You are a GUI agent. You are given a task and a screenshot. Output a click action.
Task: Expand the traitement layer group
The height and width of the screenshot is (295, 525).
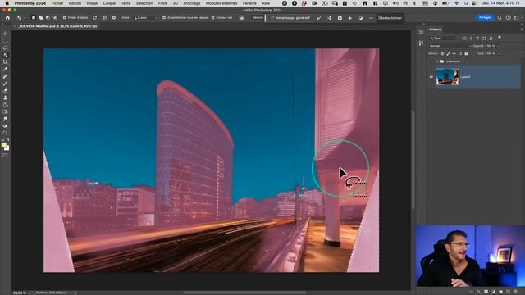point(437,61)
